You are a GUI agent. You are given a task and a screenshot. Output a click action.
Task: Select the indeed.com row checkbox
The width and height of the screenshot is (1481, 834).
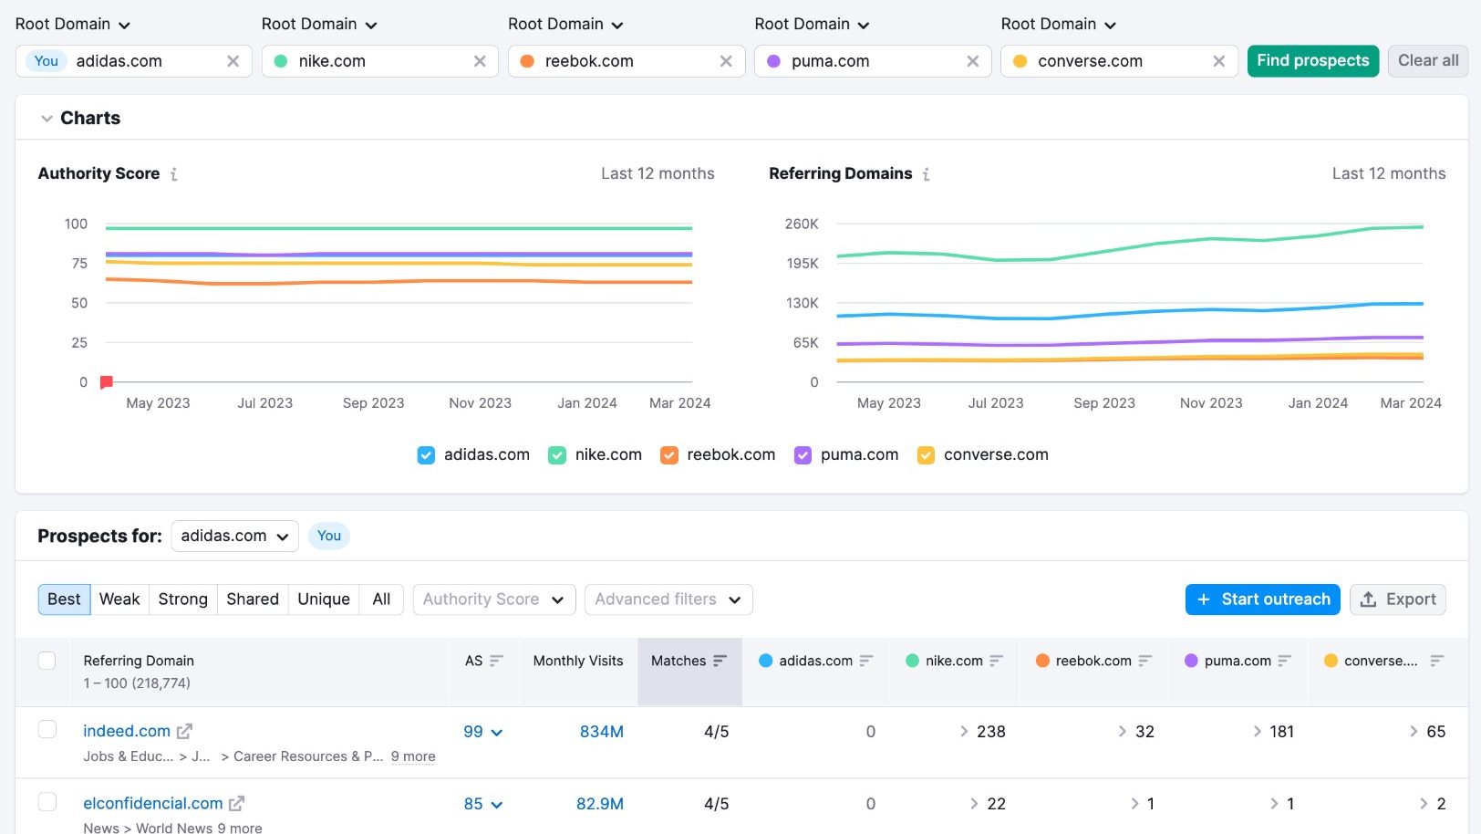coord(47,729)
